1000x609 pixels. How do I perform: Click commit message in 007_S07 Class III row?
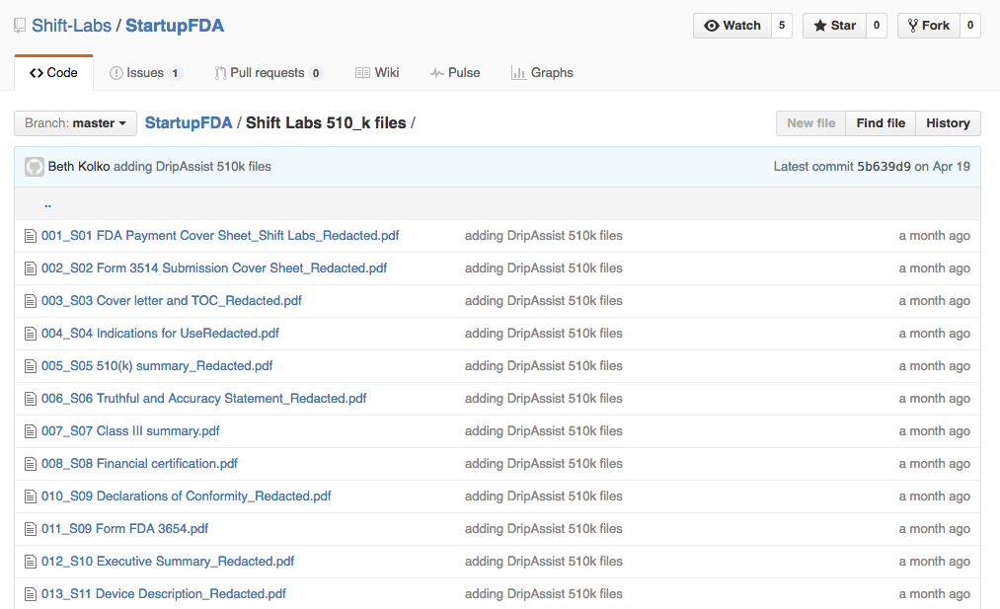point(543,431)
